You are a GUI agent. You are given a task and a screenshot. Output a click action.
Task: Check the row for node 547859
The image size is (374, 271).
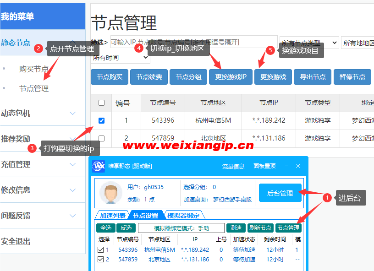pos(101,138)
